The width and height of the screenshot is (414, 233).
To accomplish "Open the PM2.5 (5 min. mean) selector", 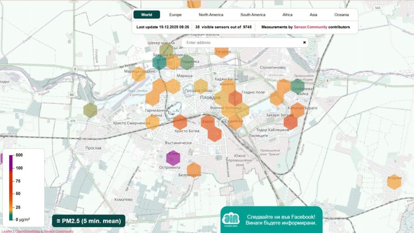I will coord(89,221).
